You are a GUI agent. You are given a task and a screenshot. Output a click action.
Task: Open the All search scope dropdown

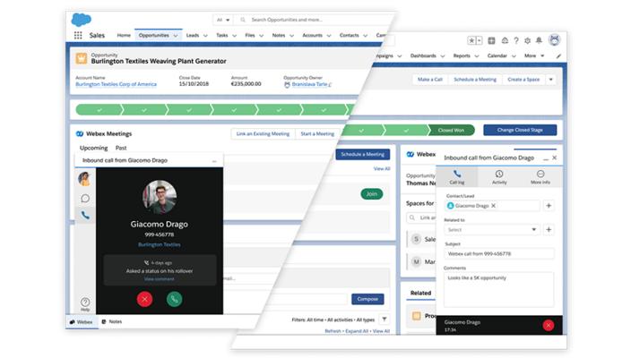click(x=223, y=20)
